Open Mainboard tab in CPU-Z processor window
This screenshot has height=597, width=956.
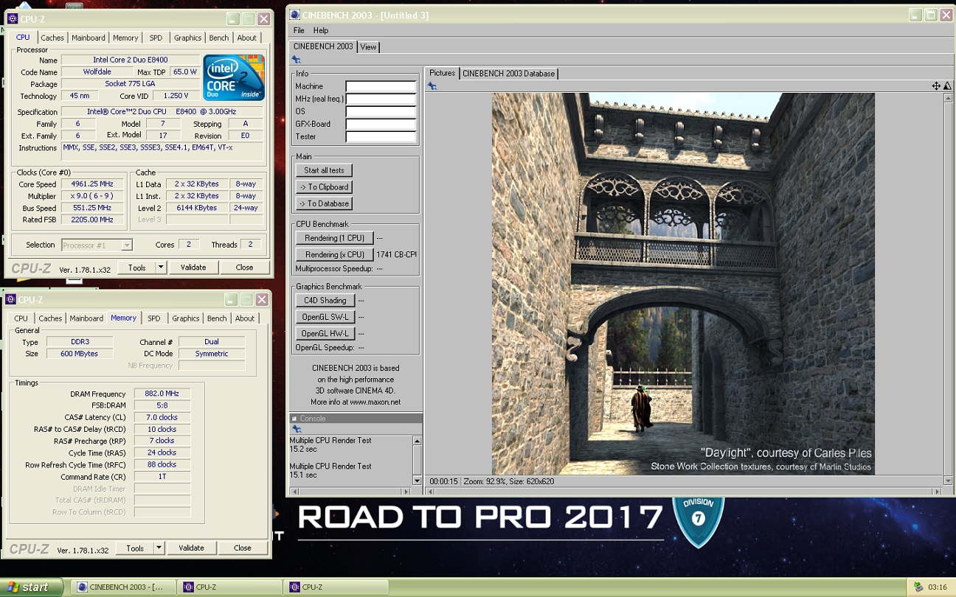click(89, 38)
